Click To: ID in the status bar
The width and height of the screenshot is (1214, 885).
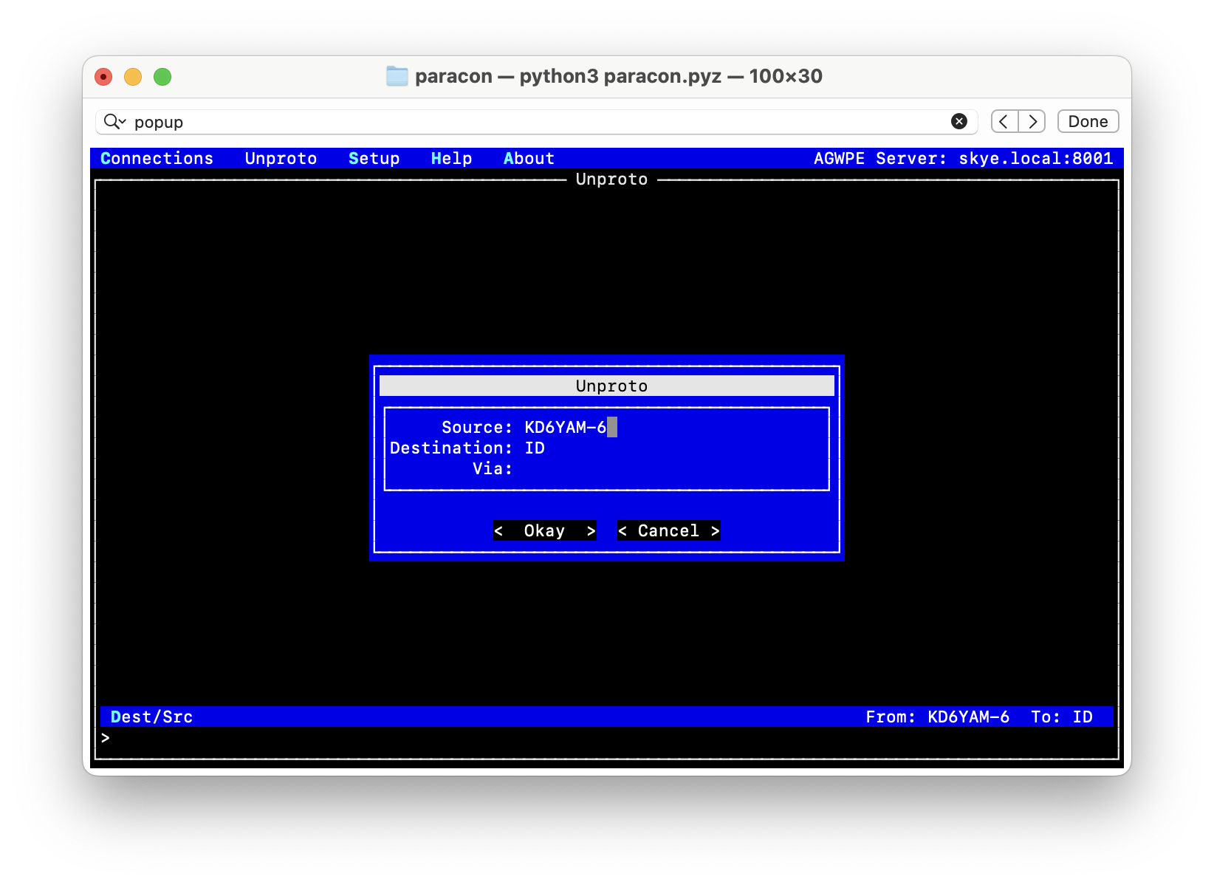pos(1062,717)
